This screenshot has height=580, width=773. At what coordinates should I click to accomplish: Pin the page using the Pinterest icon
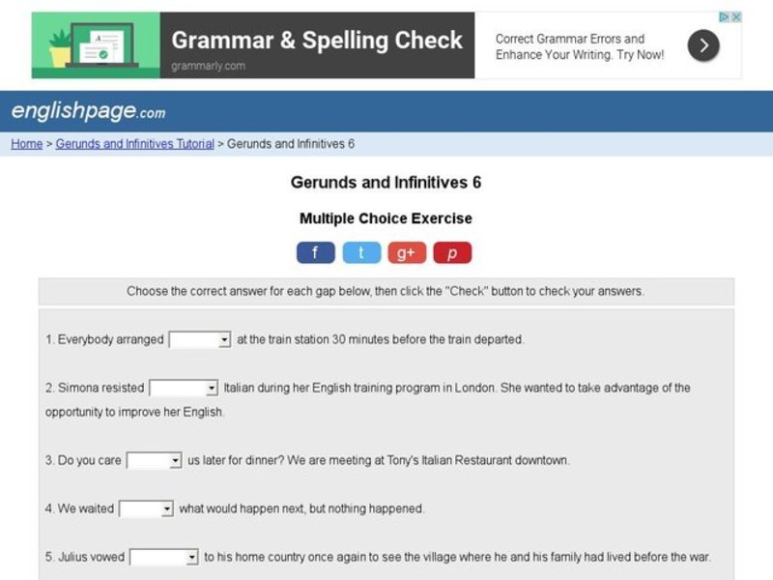(x=453, y=252)
